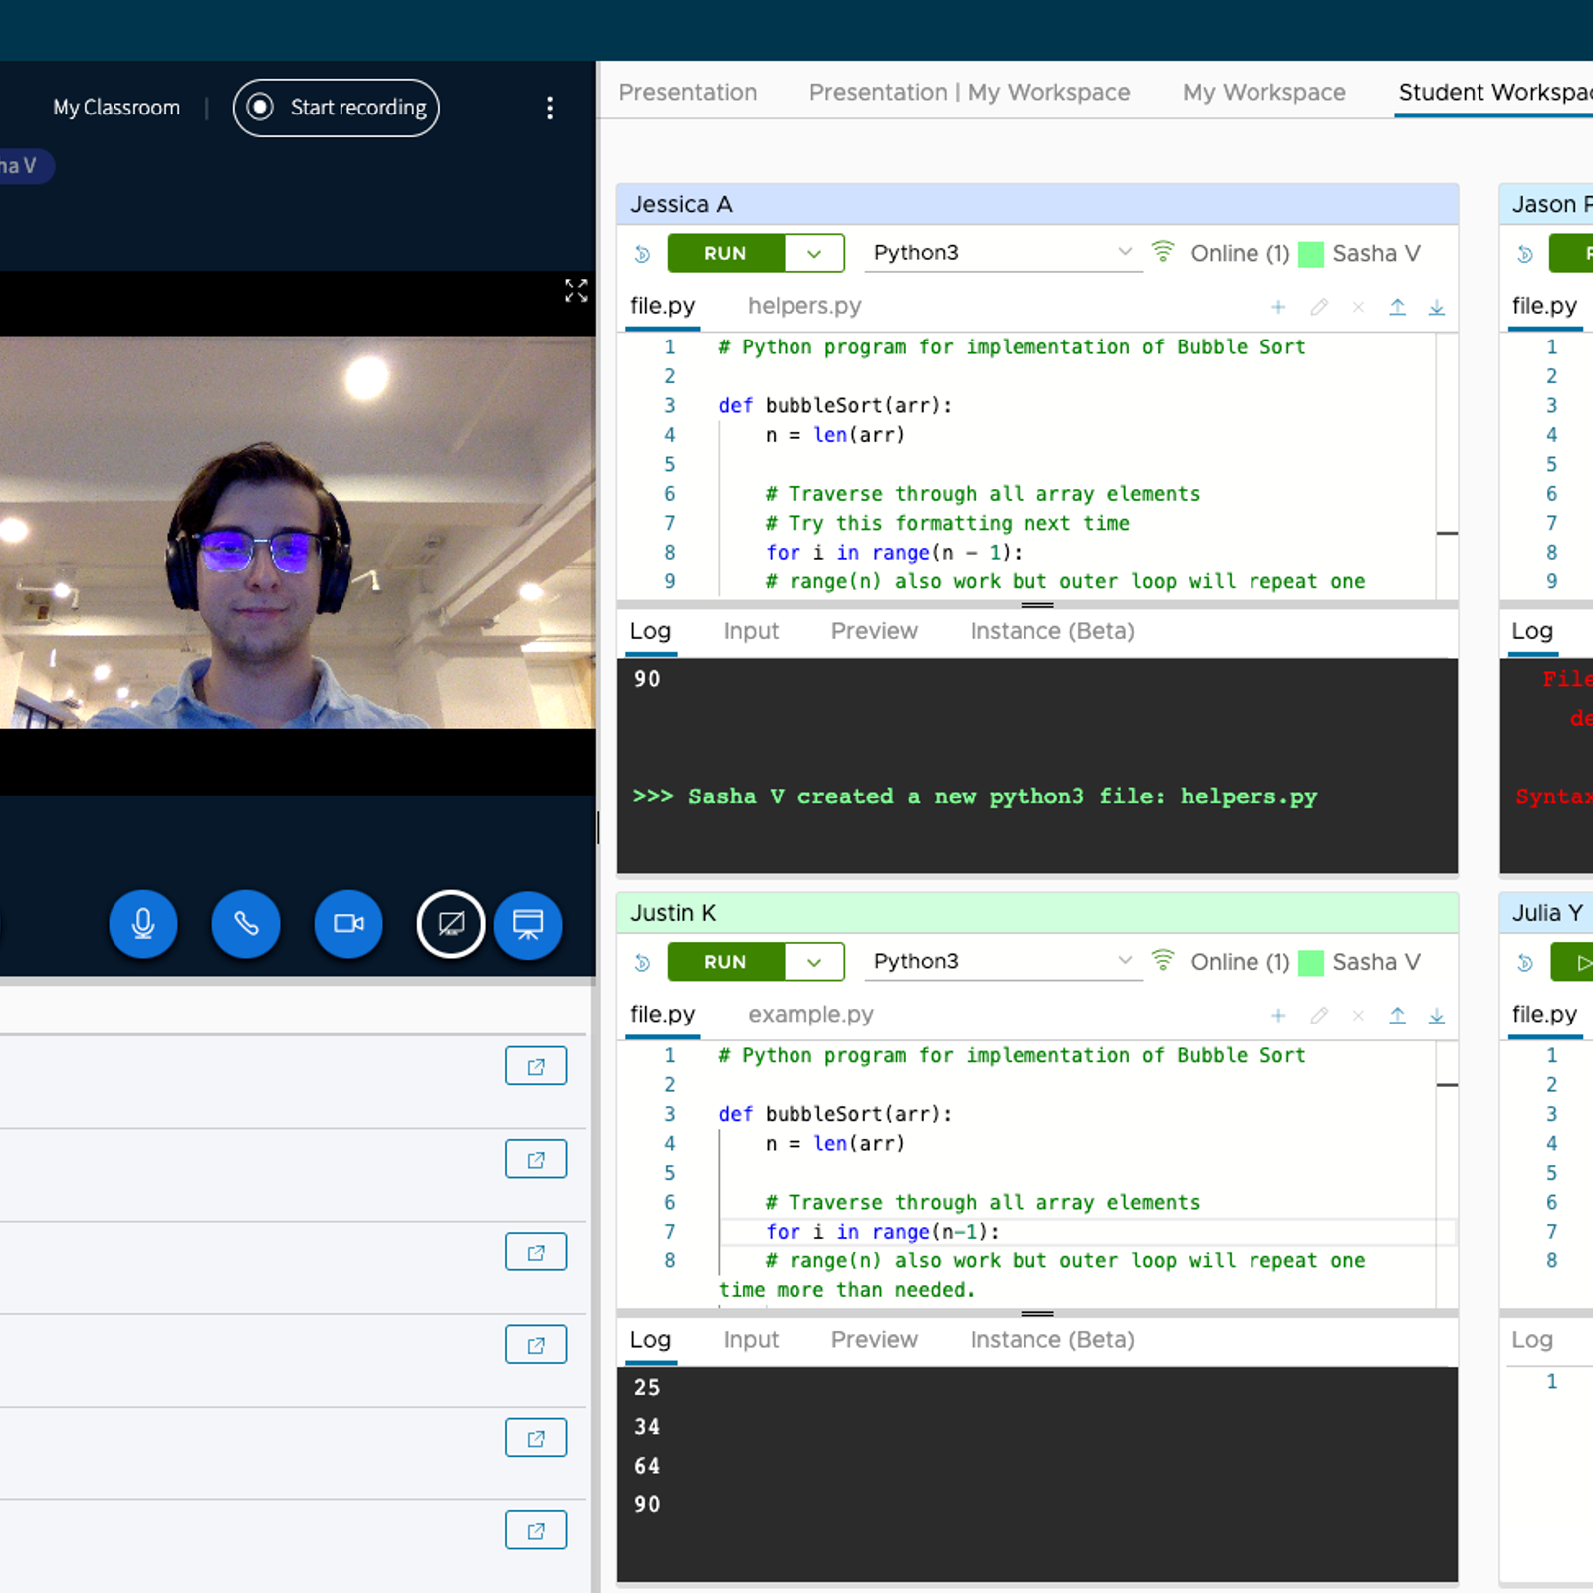Viewport: 1593px width, 1593px height.
Task: Rename file with pencil icon in Jessica's panel
Action: coord(1319,307)
